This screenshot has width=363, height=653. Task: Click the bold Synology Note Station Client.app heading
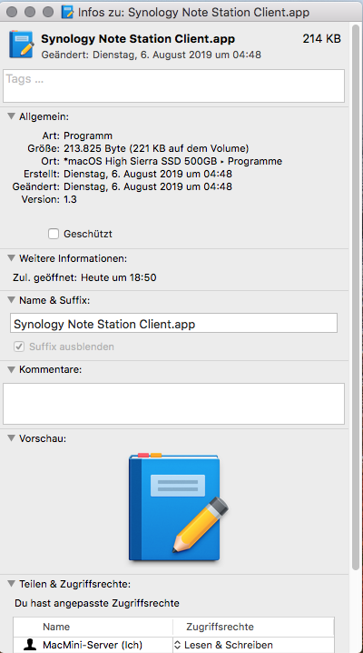coord(138,39)
